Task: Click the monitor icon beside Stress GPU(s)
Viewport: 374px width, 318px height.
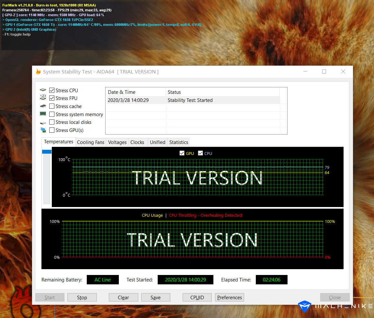Action: tap(43, 130)
